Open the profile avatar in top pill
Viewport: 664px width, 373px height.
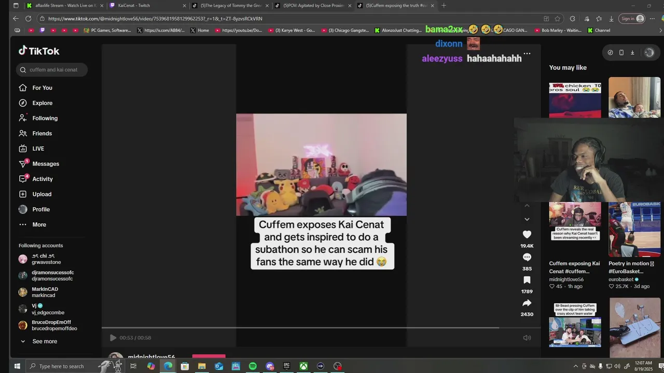coord(649,52)
